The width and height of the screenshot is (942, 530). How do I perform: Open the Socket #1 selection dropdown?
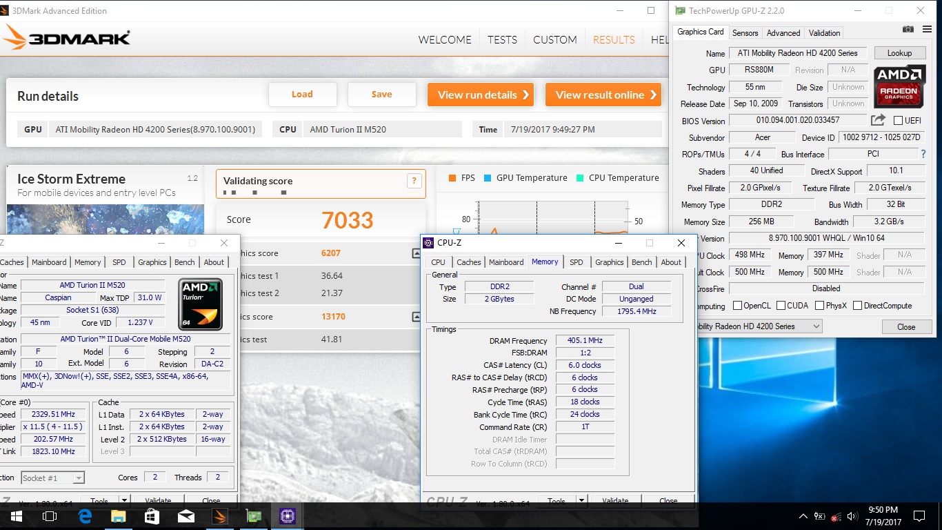click(x=78, y=478)
